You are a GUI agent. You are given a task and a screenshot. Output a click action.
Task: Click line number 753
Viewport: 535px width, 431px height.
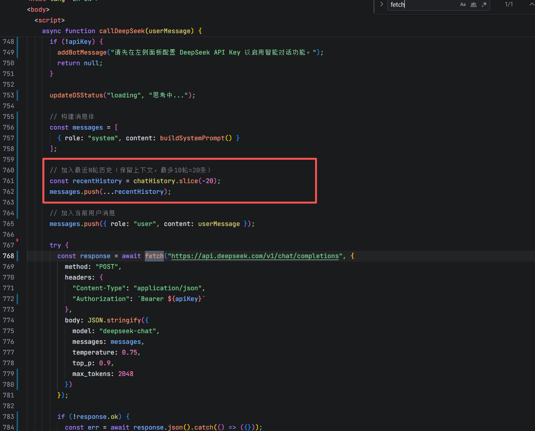point(8,95)
